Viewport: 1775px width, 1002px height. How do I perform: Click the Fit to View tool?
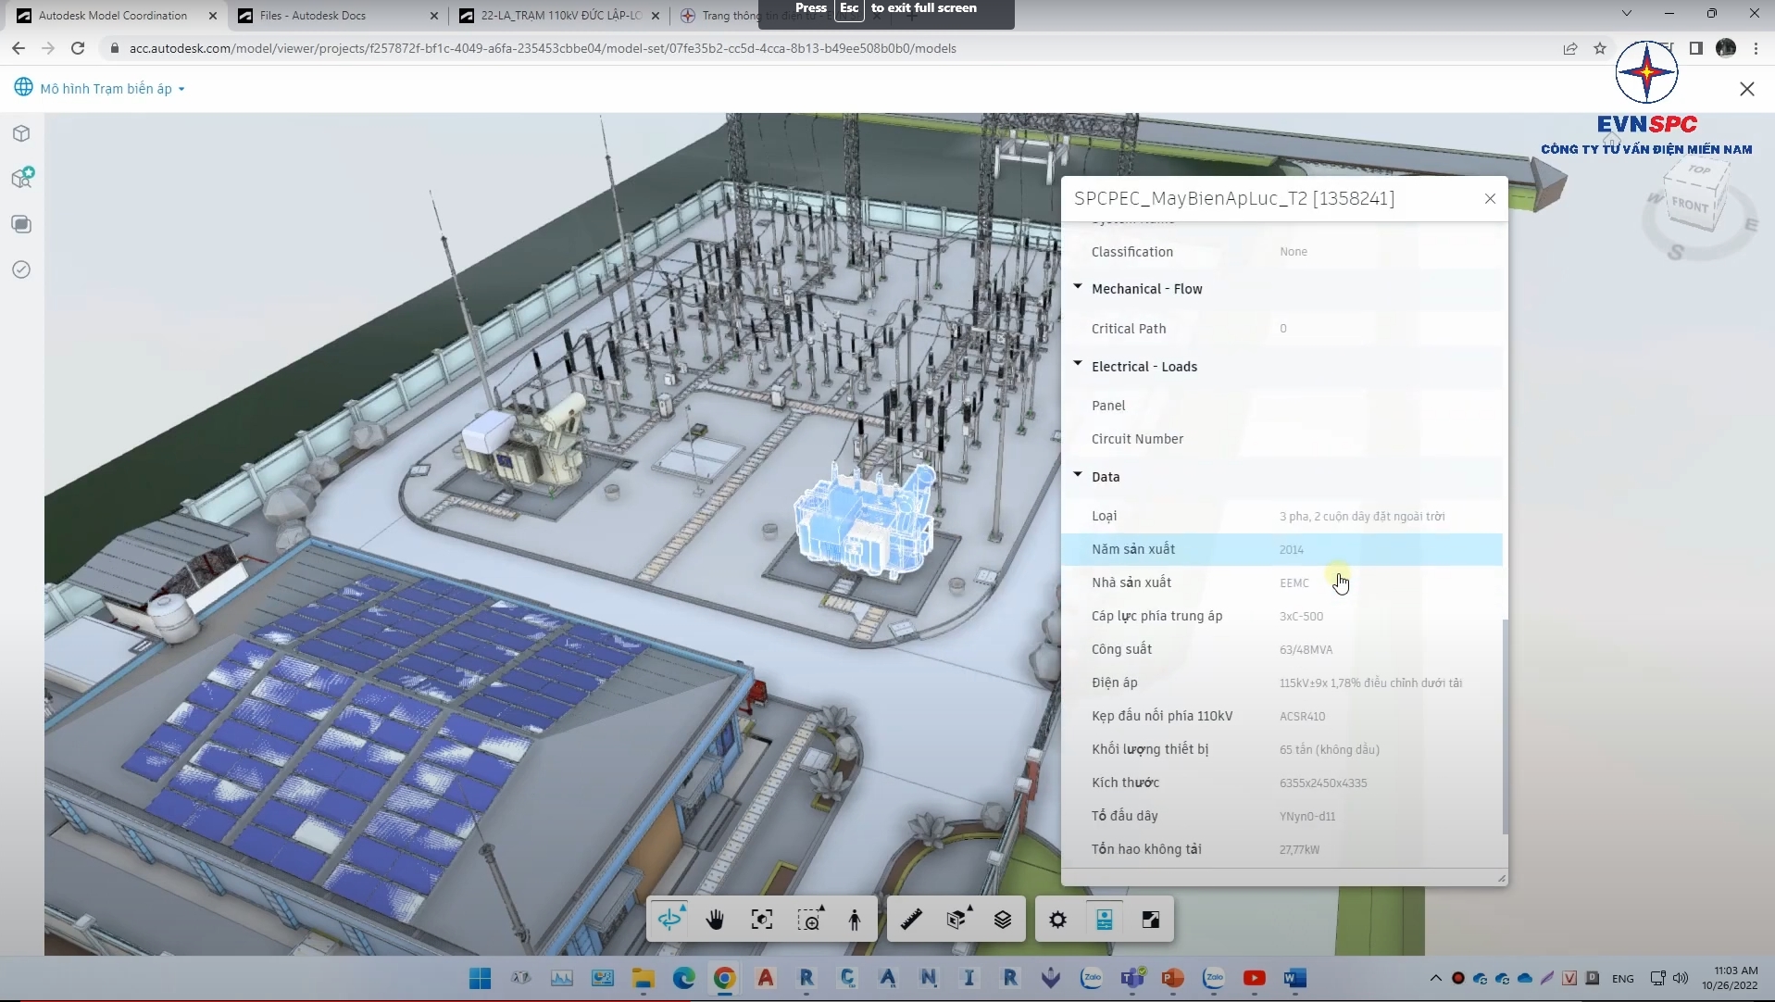[762, 920]
